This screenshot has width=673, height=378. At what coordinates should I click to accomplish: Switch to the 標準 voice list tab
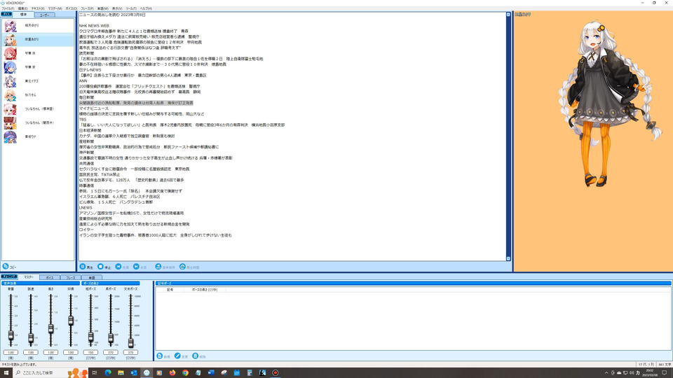[23, 15]
